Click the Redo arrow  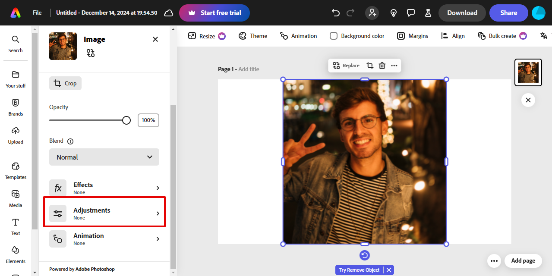point(350,13)
